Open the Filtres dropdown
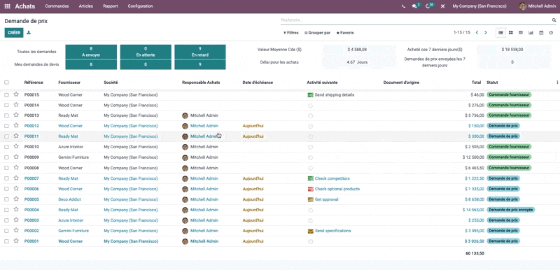This screenshot has height=270, width=560. coord(290,33)
